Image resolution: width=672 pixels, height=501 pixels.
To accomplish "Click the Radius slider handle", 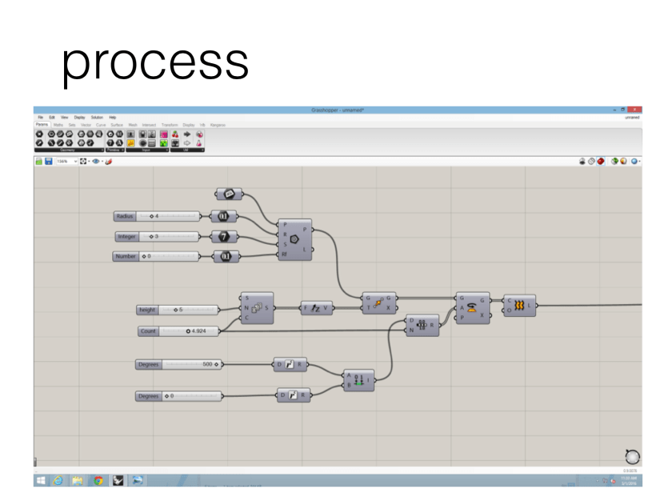I will (151, 216).
